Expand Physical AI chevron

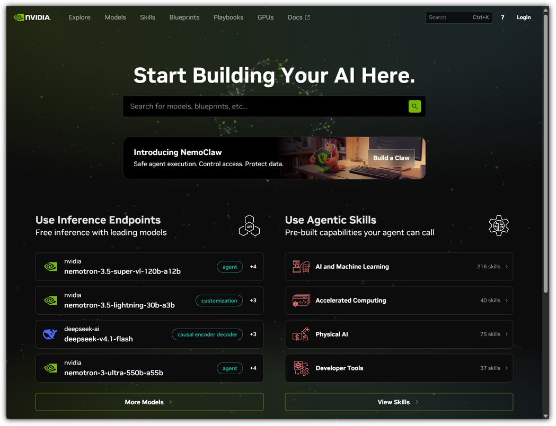506,334
